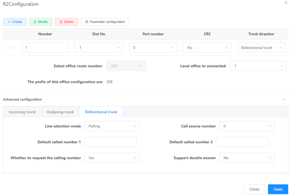Image resolution: width=291 pixels, height=195 pixels.
Task: Switch to the Outgoing trunk tab
Action: pos(60,112)
